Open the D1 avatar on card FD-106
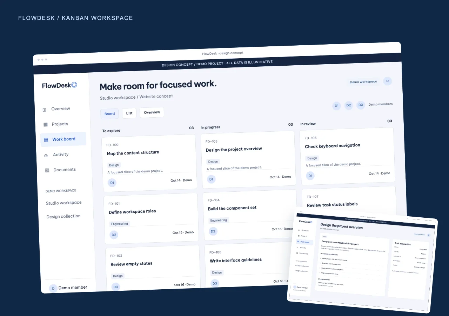The image size is (449, 316). [x=310, y=176]
